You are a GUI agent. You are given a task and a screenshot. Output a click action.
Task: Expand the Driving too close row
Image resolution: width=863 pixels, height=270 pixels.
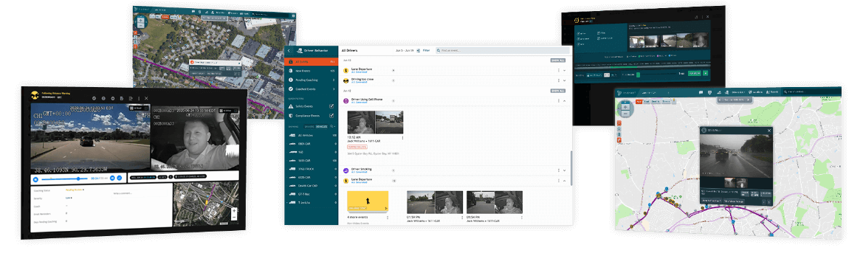click(x=565, y=80)
